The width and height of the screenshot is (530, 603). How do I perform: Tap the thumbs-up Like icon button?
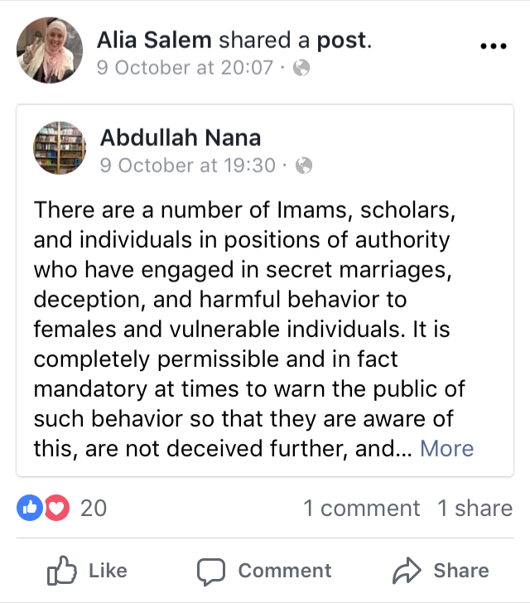pyautogui.click(x=61, y=571)
